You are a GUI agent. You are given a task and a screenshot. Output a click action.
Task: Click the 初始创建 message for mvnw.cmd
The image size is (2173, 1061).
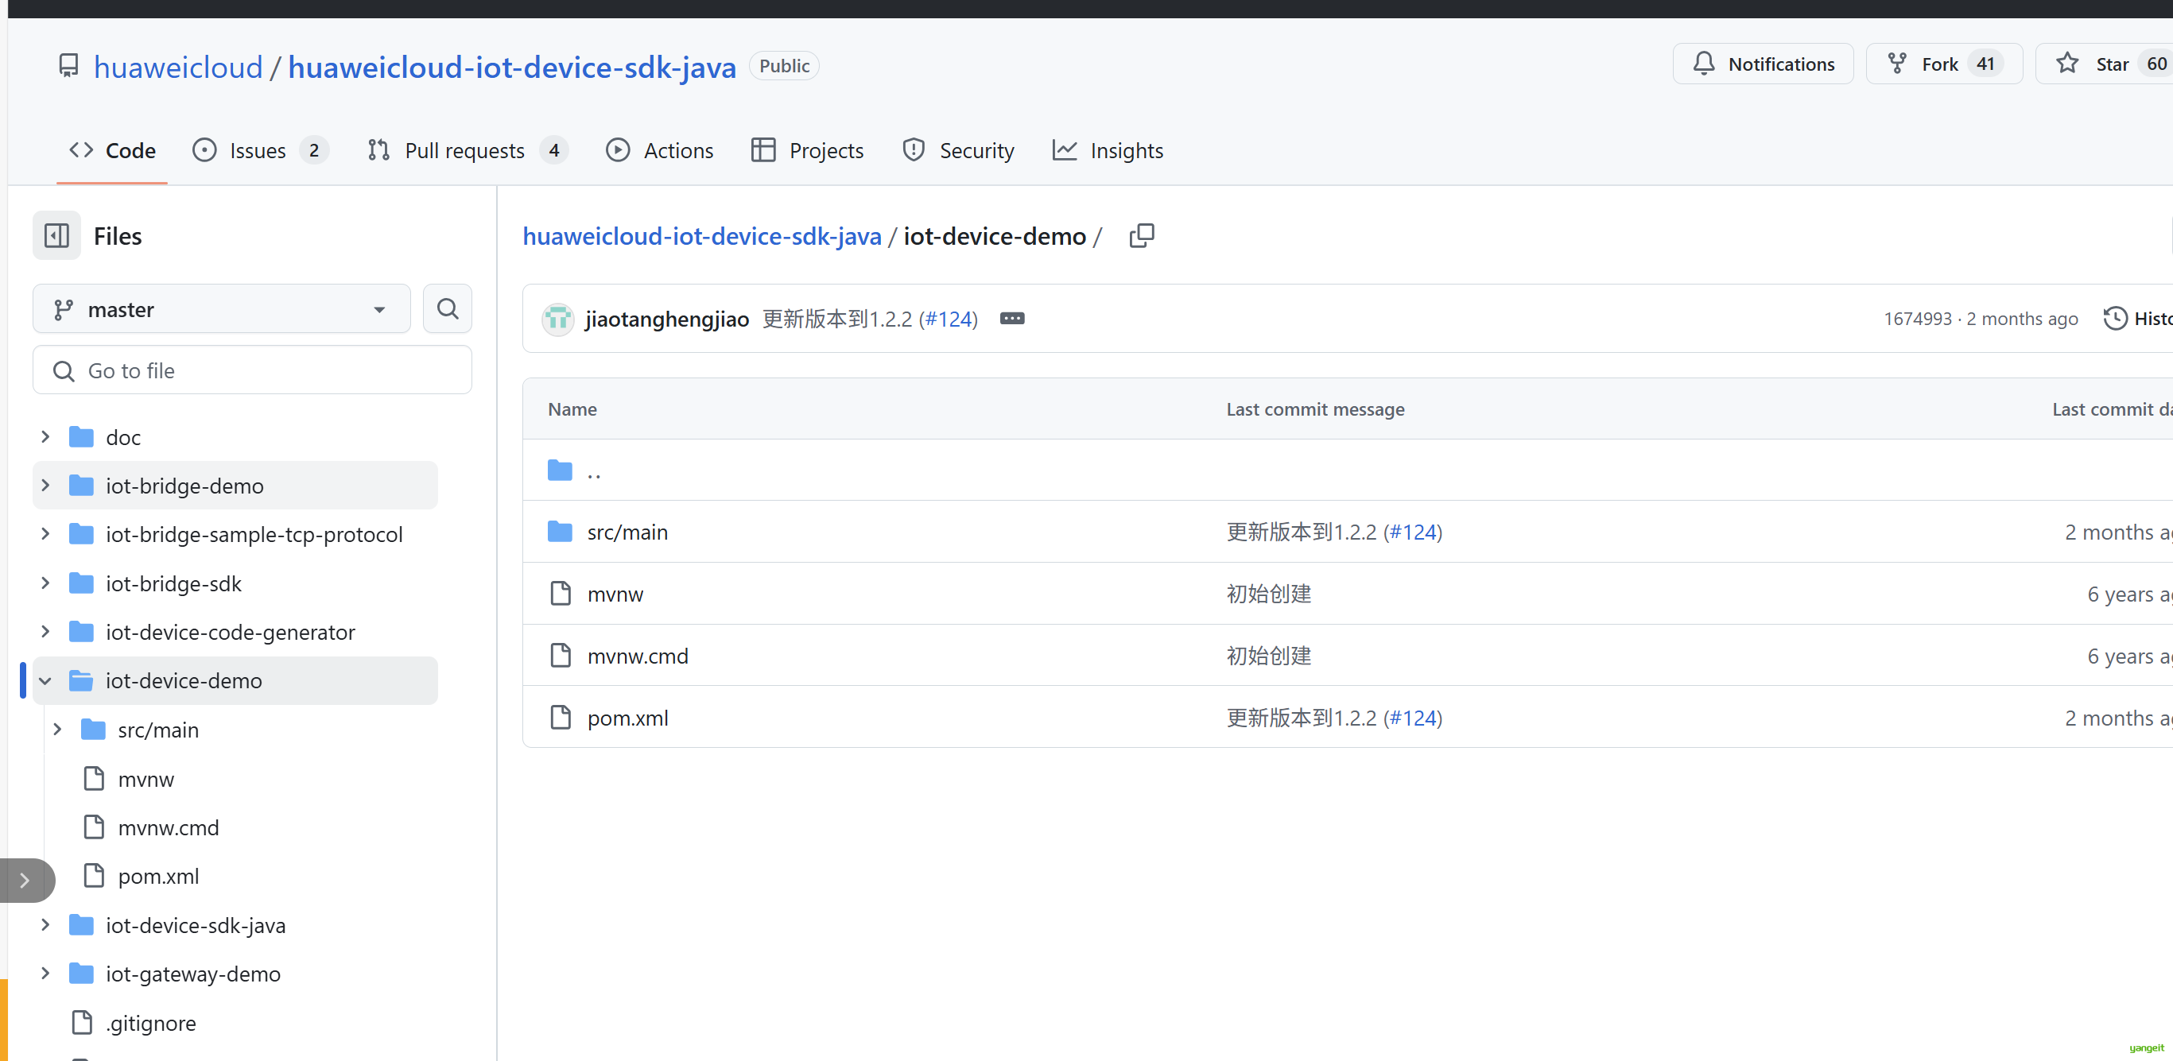click(1269, 656)
